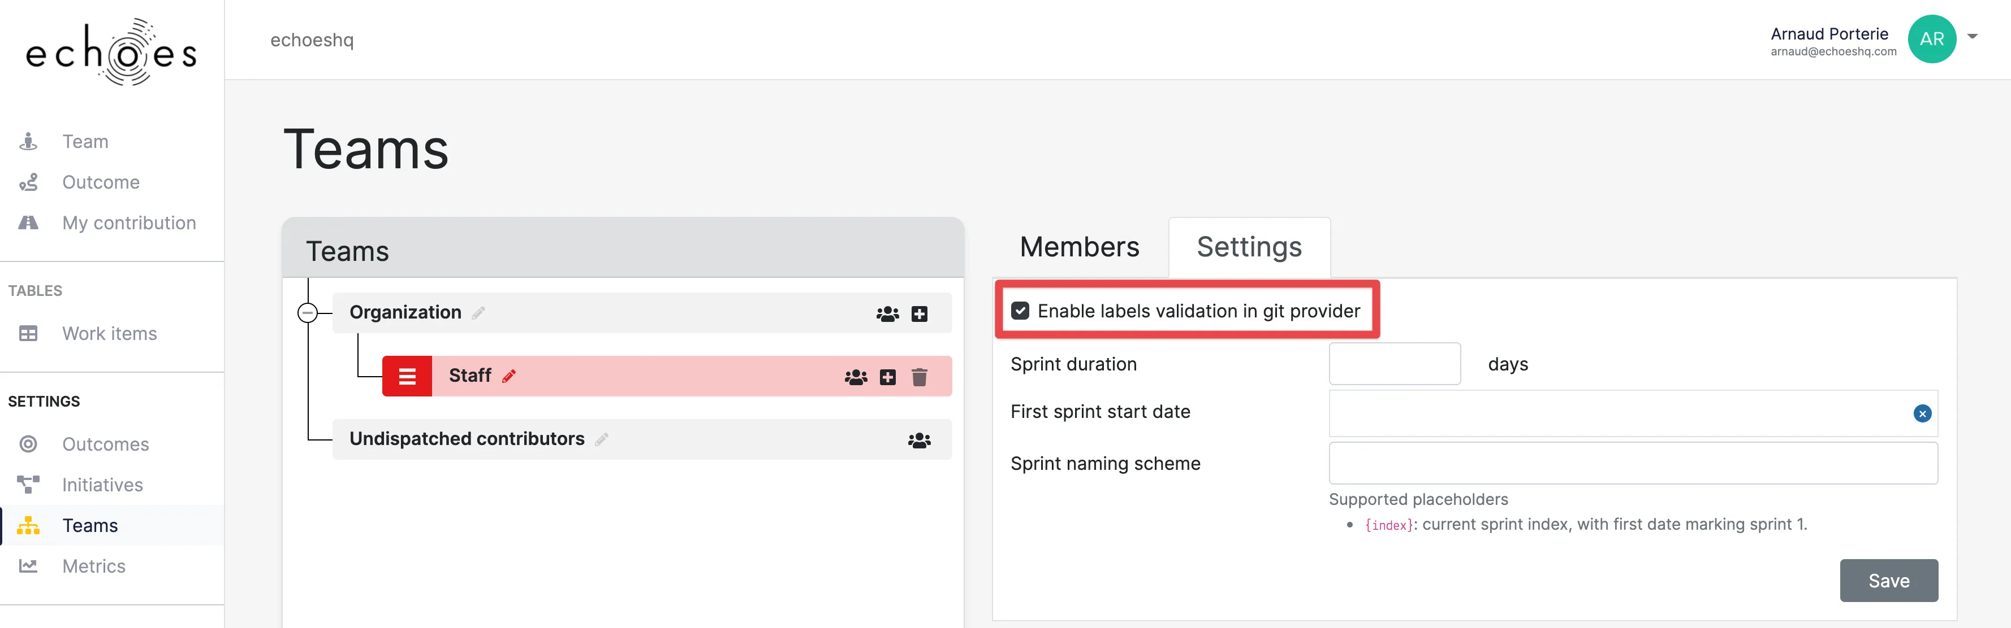Screen dimensions: 2011x628
Task: Open user account dropdown arrow
Action: point(1972,36)
